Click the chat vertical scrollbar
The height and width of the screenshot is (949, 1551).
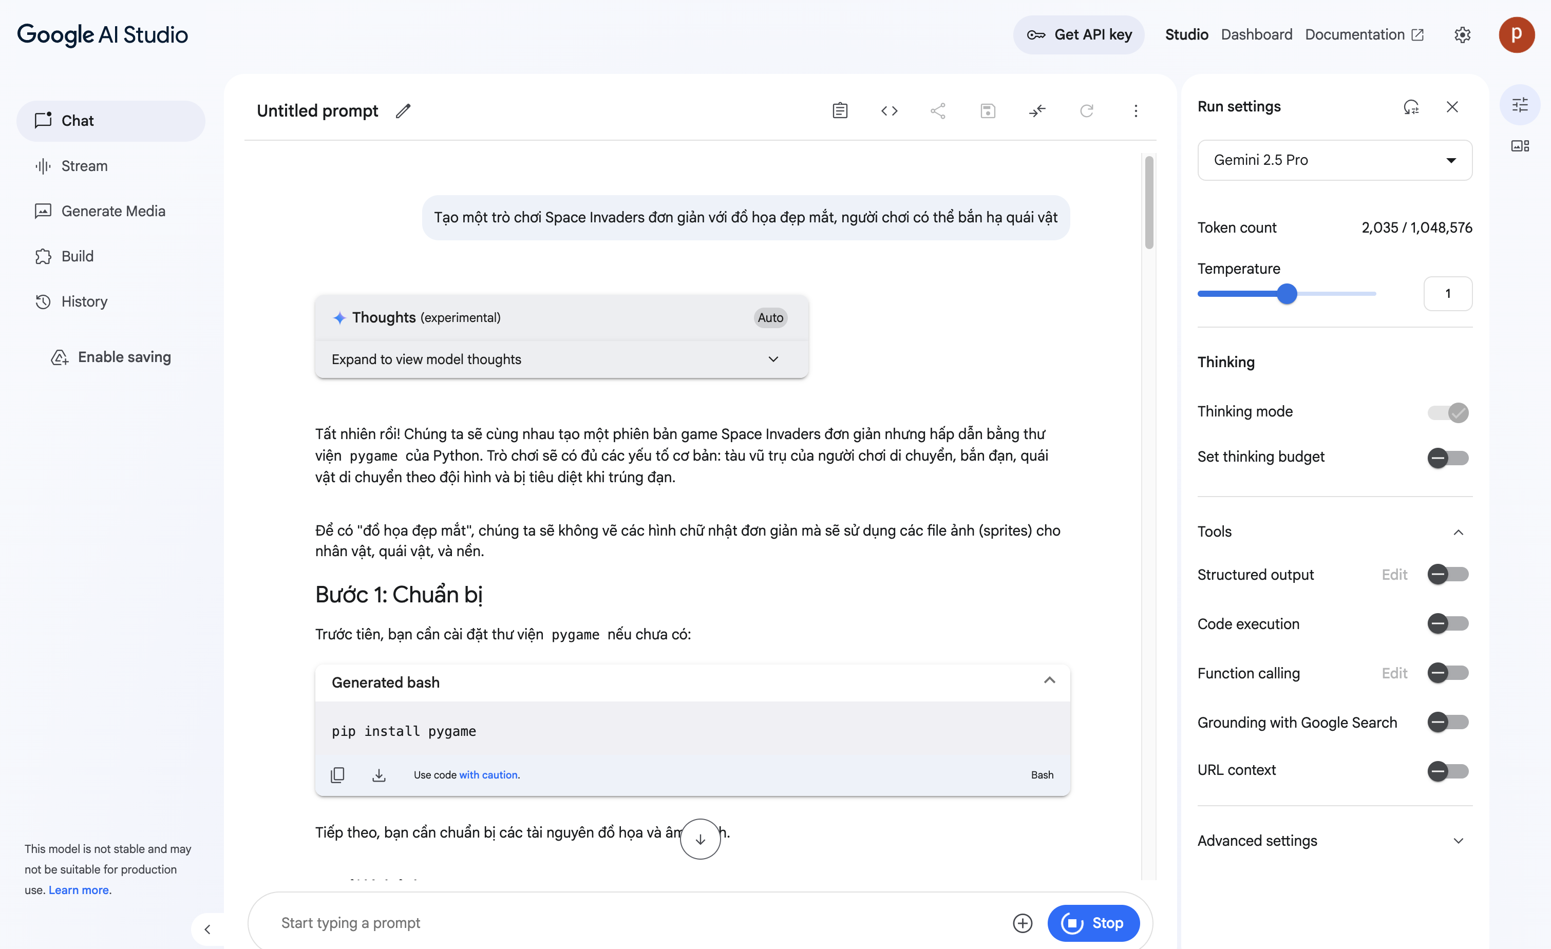1149,203
